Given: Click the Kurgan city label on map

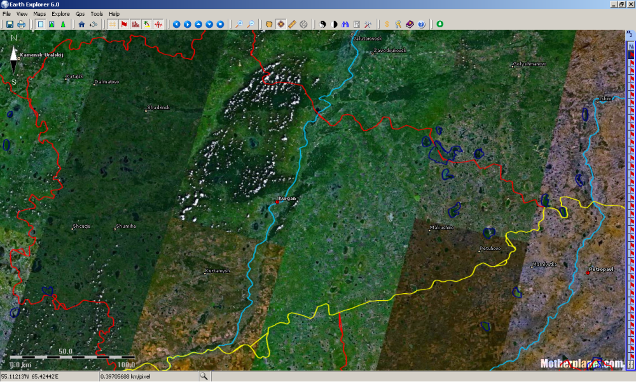Looking at the screenshot, I should pyautogui.click(x=287, y=199).
